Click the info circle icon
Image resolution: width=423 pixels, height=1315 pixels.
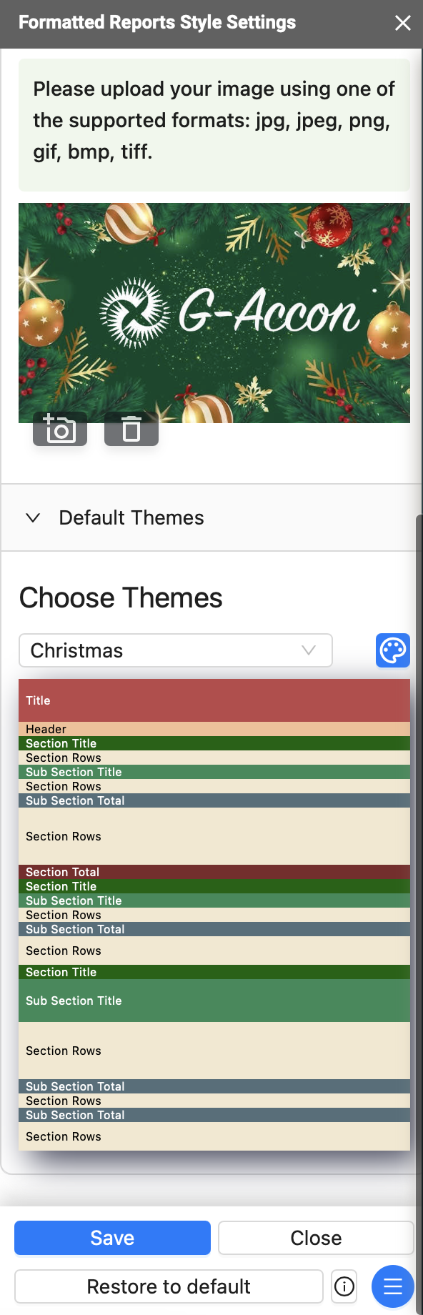344,1286
